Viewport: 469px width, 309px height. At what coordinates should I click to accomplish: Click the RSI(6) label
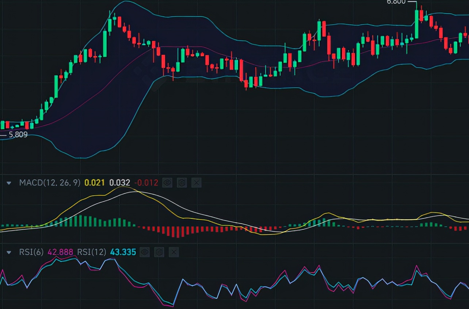(x=31, y=252)
